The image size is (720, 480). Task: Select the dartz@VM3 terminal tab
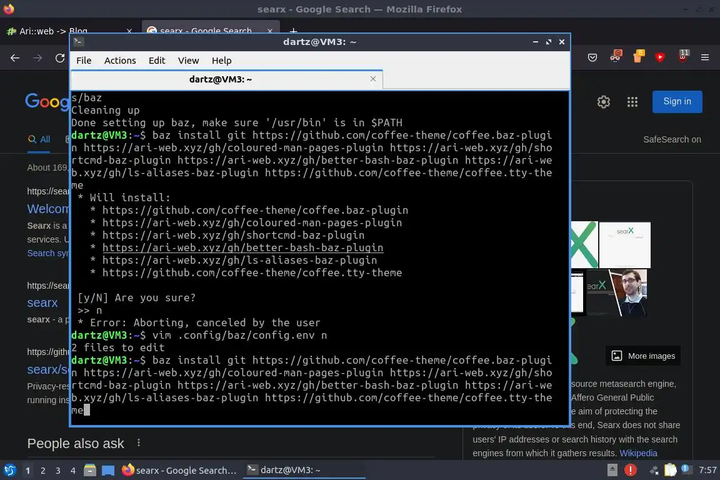click(x=221, y=79)
